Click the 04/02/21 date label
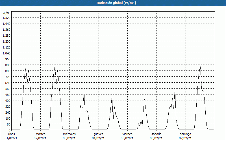 coord(98,138)
